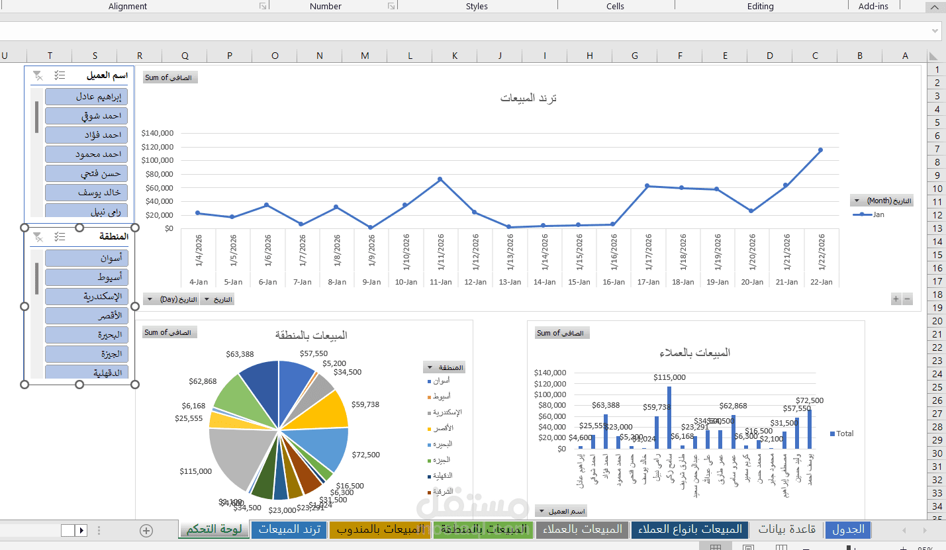Filter by customer حسن فتحي in the slicer
The width and height of the screenshot is (946, 550).
87,173
